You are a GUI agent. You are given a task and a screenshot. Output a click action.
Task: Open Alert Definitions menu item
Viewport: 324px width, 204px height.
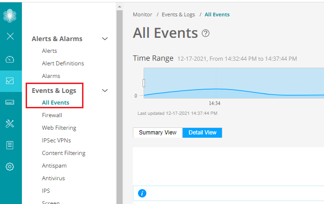(63, 63)
